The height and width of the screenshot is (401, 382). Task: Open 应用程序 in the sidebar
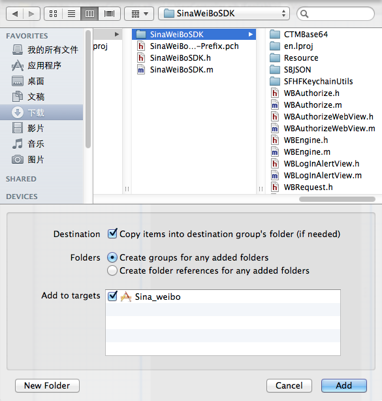pyautogui.click(x=41, y=65)
